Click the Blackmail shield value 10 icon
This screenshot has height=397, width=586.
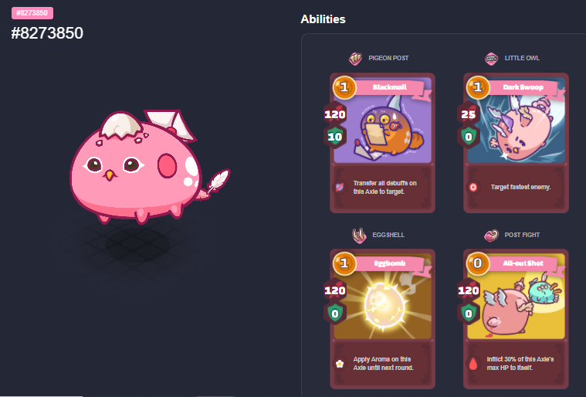tap(335, 137)
